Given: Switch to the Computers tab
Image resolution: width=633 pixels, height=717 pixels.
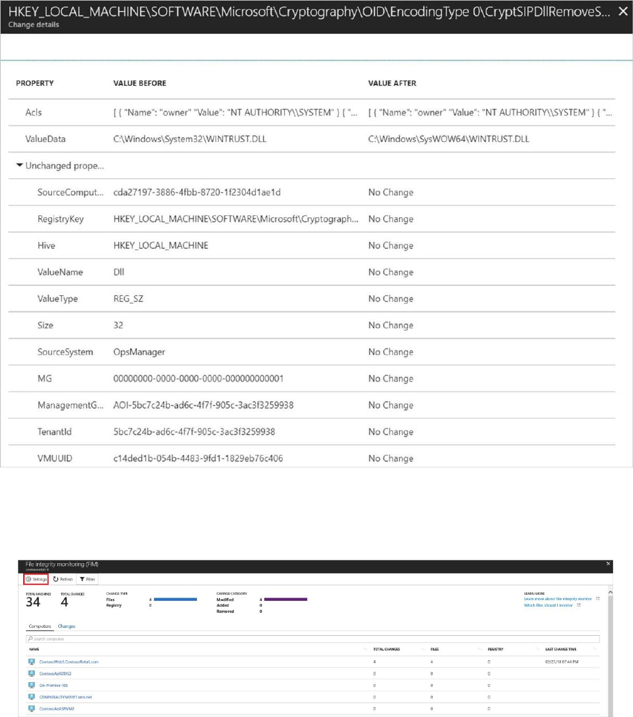Looking at the screenshot, I should [40, 626].
